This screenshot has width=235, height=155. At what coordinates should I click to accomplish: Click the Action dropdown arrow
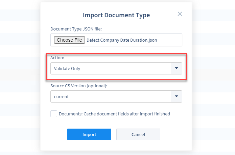point(177,68)
